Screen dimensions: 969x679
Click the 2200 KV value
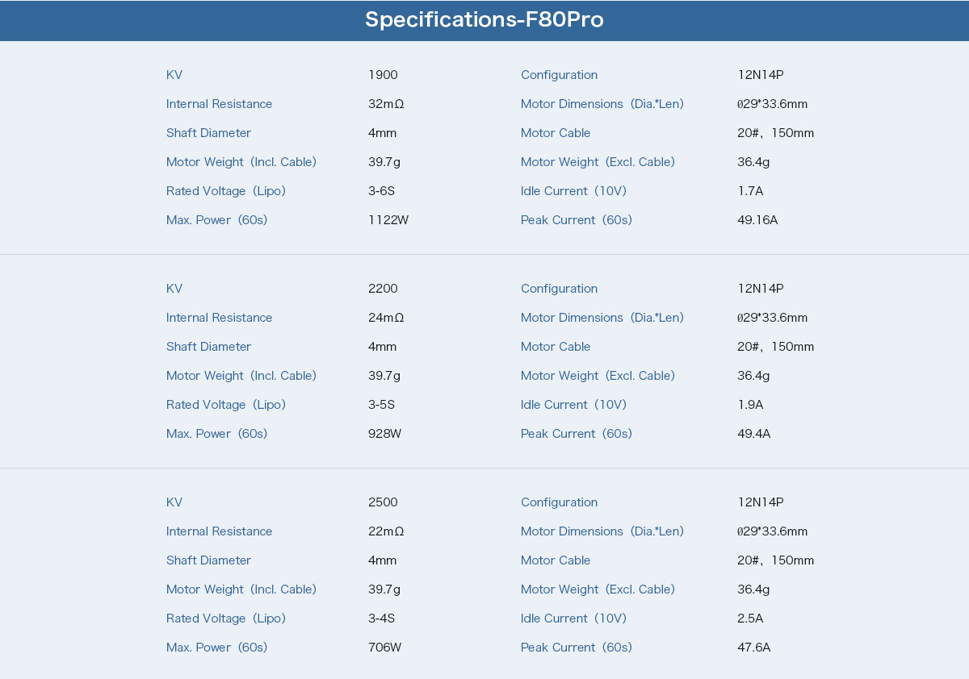click(383, 289)
